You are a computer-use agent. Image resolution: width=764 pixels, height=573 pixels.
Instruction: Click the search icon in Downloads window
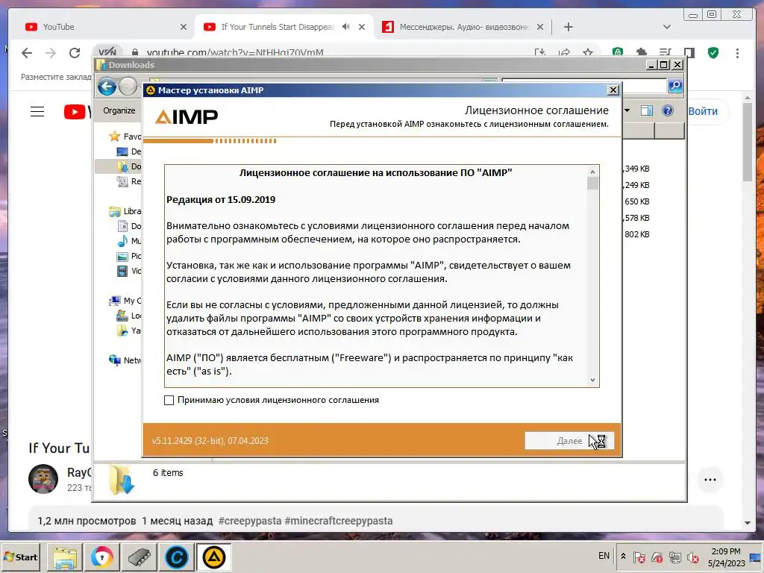click(674, 87)
